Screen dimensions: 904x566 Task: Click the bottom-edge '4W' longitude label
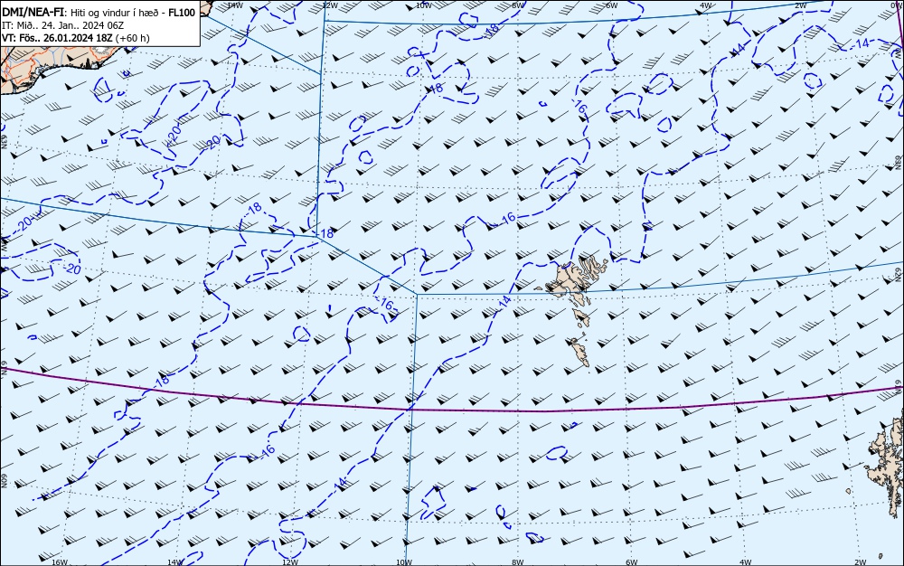(x=745, y=562)
